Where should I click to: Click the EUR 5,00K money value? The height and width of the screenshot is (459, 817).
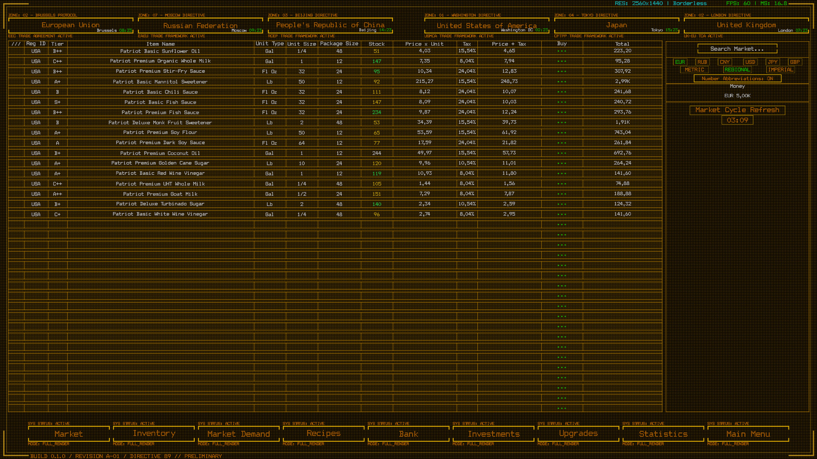737,96
